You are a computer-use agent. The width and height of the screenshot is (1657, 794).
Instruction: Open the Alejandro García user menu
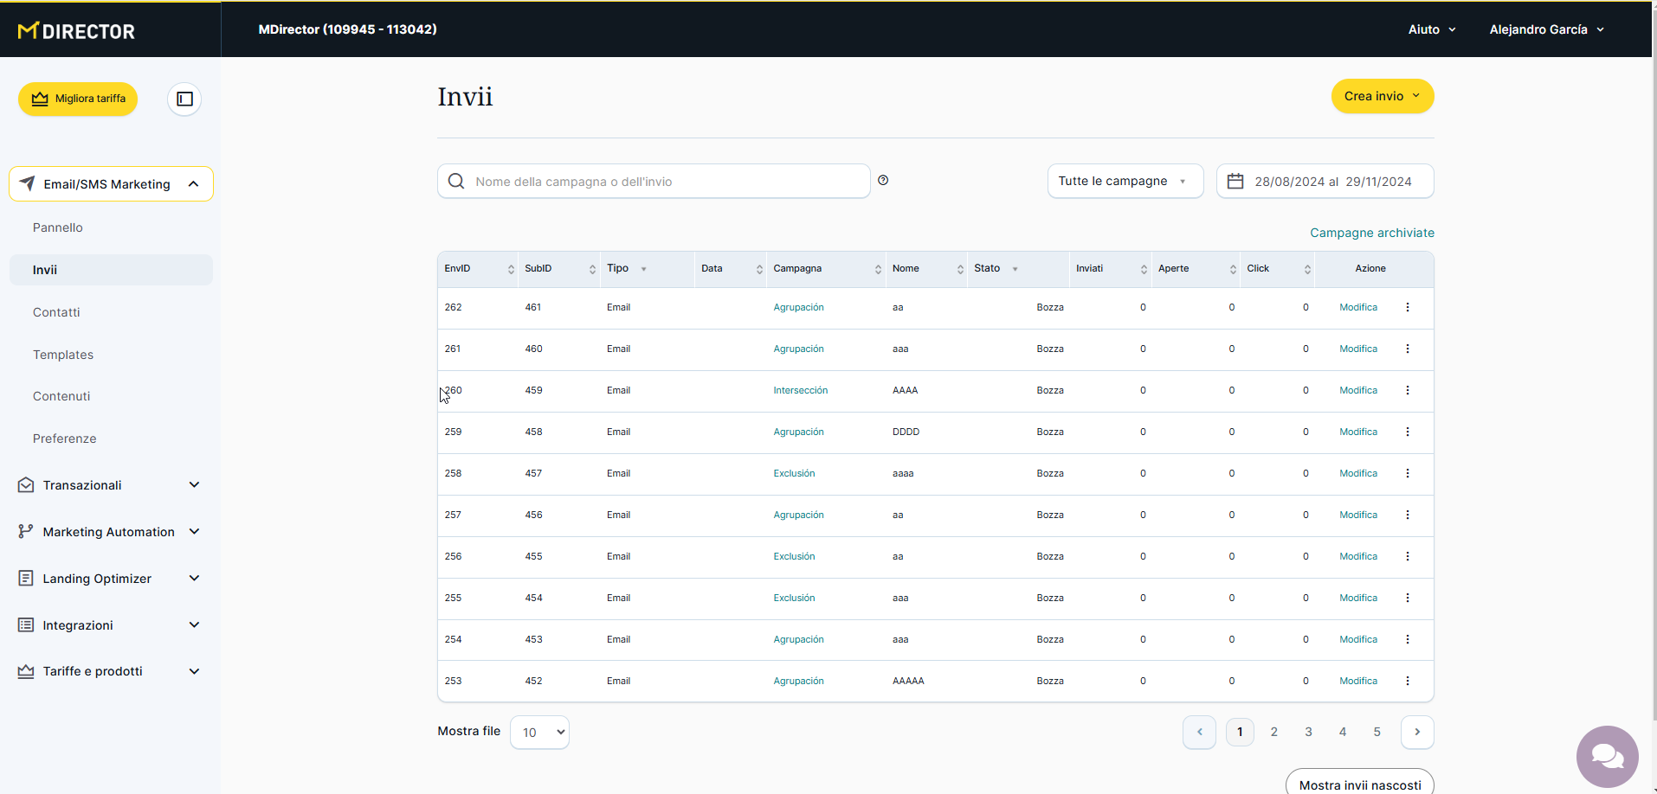(1546, 29)
